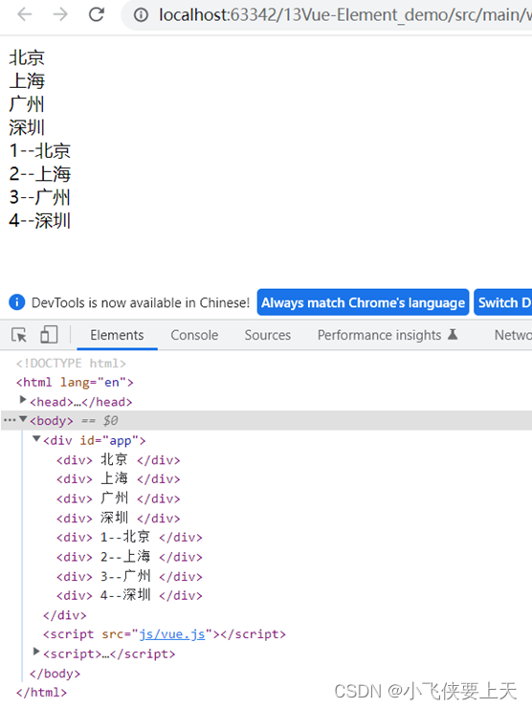Select the <div> 3--广州 </div> node

(x=129, y=577)
